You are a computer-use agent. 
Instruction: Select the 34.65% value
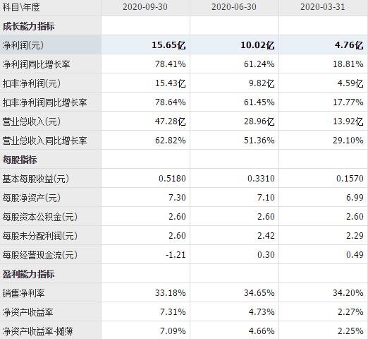coord(259,293)
